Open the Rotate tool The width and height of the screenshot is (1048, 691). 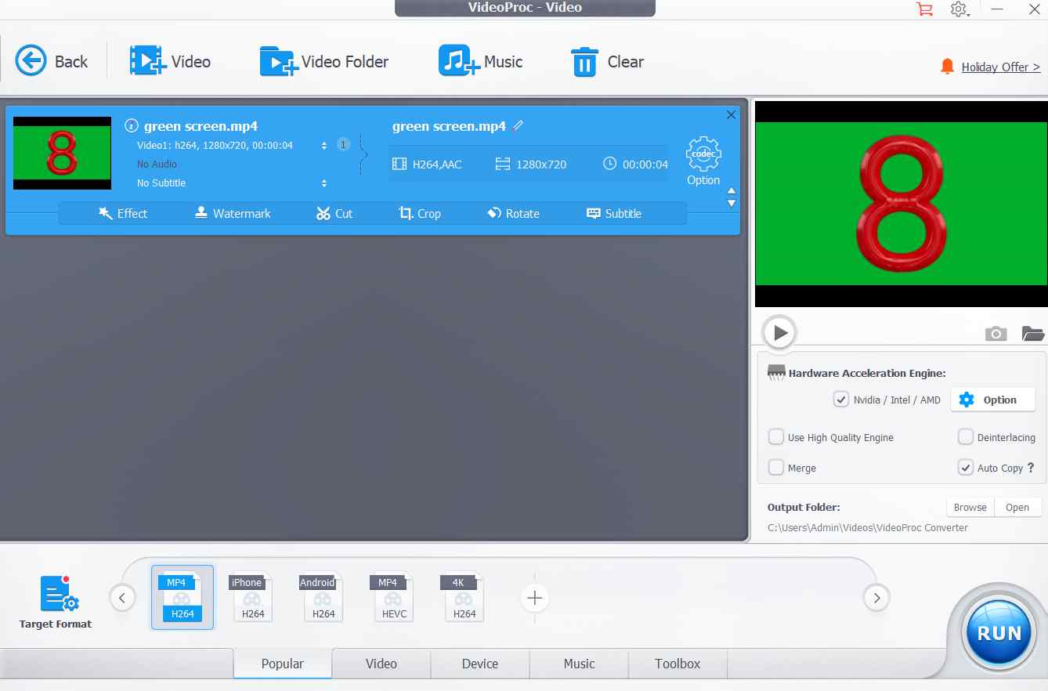pos(513,213)
